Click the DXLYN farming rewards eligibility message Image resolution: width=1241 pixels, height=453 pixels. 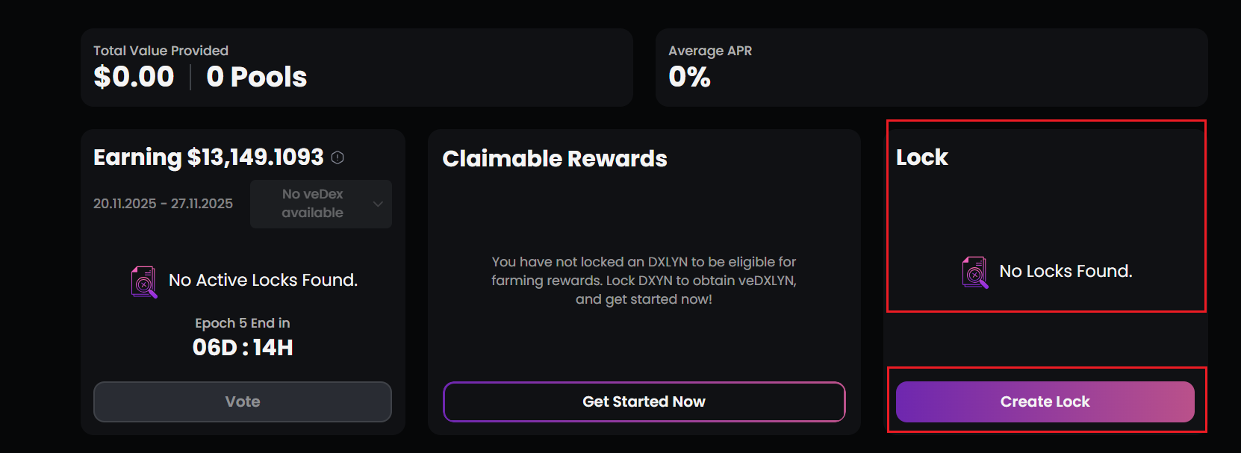click(644, 281)
